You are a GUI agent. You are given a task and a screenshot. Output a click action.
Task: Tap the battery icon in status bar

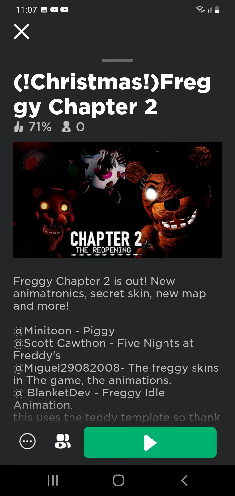[x=217, y=10]
